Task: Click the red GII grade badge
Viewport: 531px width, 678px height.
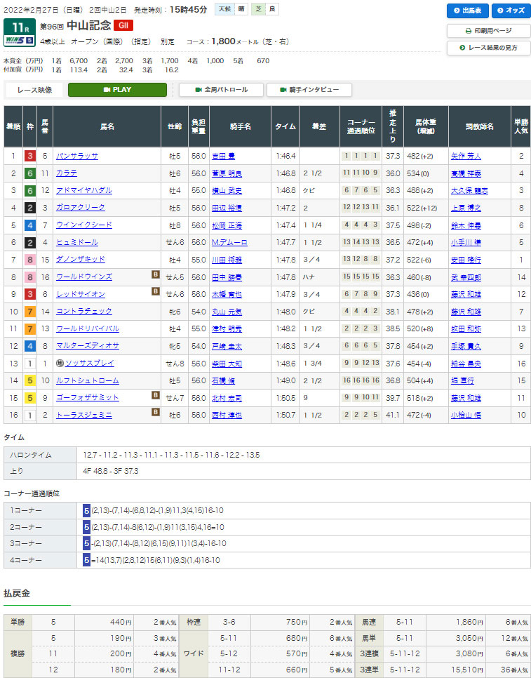Action: click(123, 27)
